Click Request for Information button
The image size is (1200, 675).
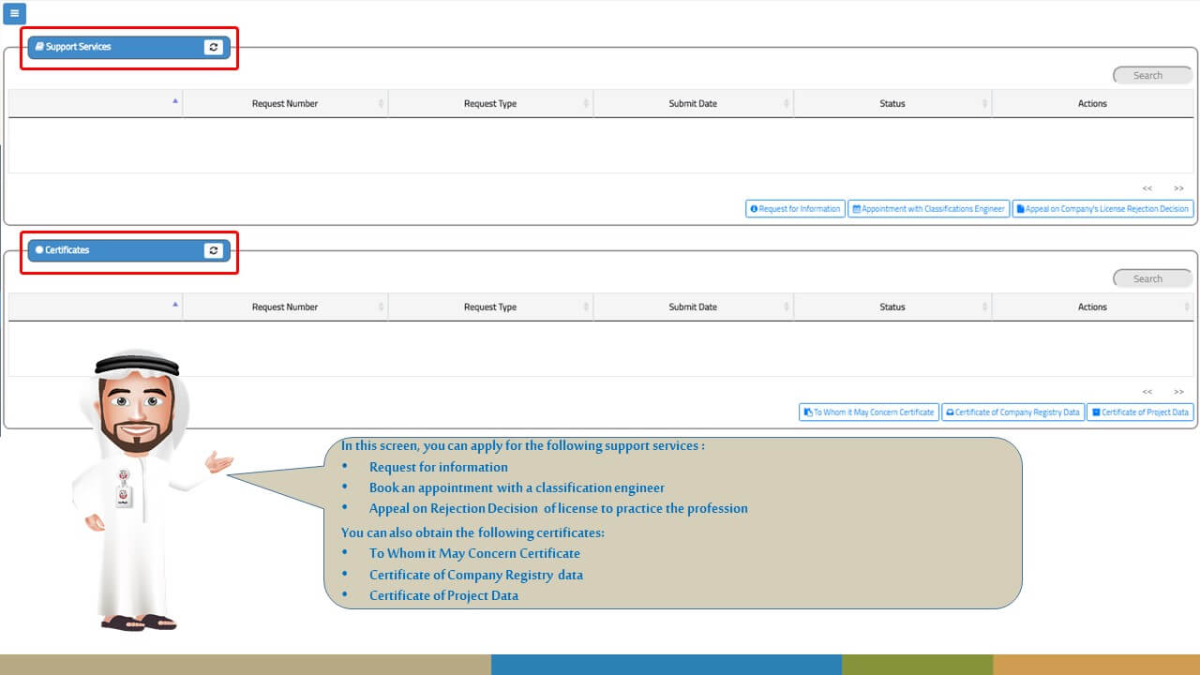coord(795,209)
